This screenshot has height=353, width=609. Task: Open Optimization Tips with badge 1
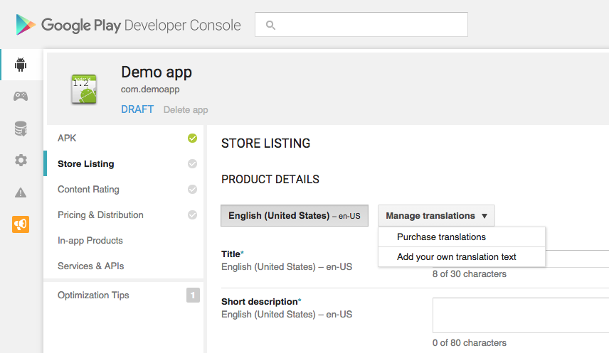point(93,295)
